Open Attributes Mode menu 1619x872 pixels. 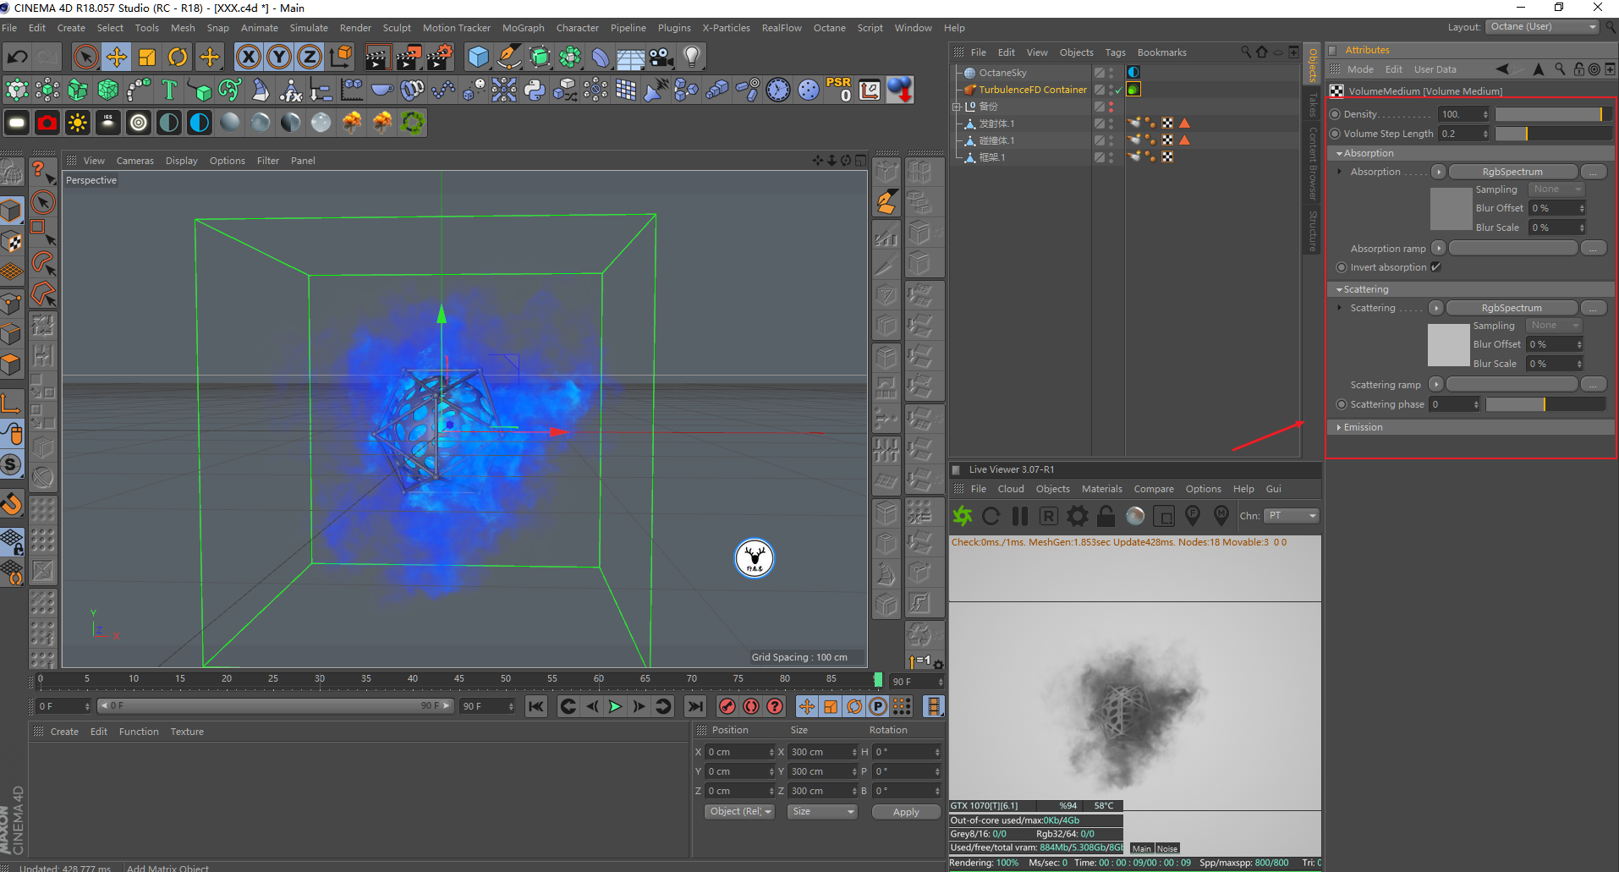click(1360, 69)
